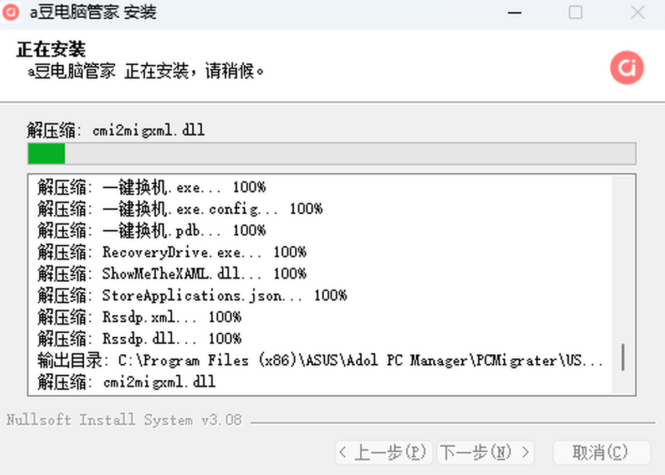Click the window title a豆电脑管家 安装

tap(93, 13)
